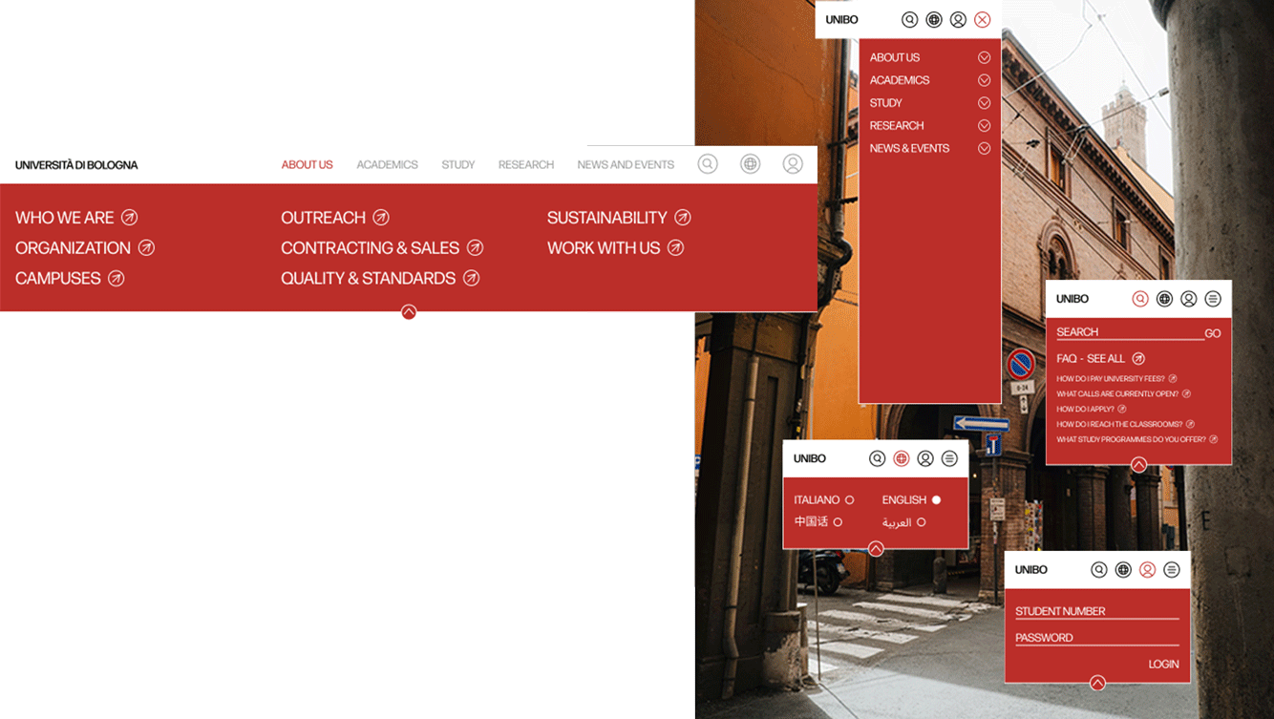Click the search icon in desktop navigation bar

tap(708, 164)
